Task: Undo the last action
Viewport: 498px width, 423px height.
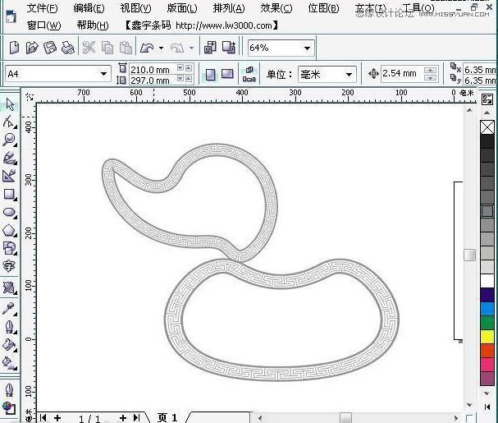Action: 147,48
